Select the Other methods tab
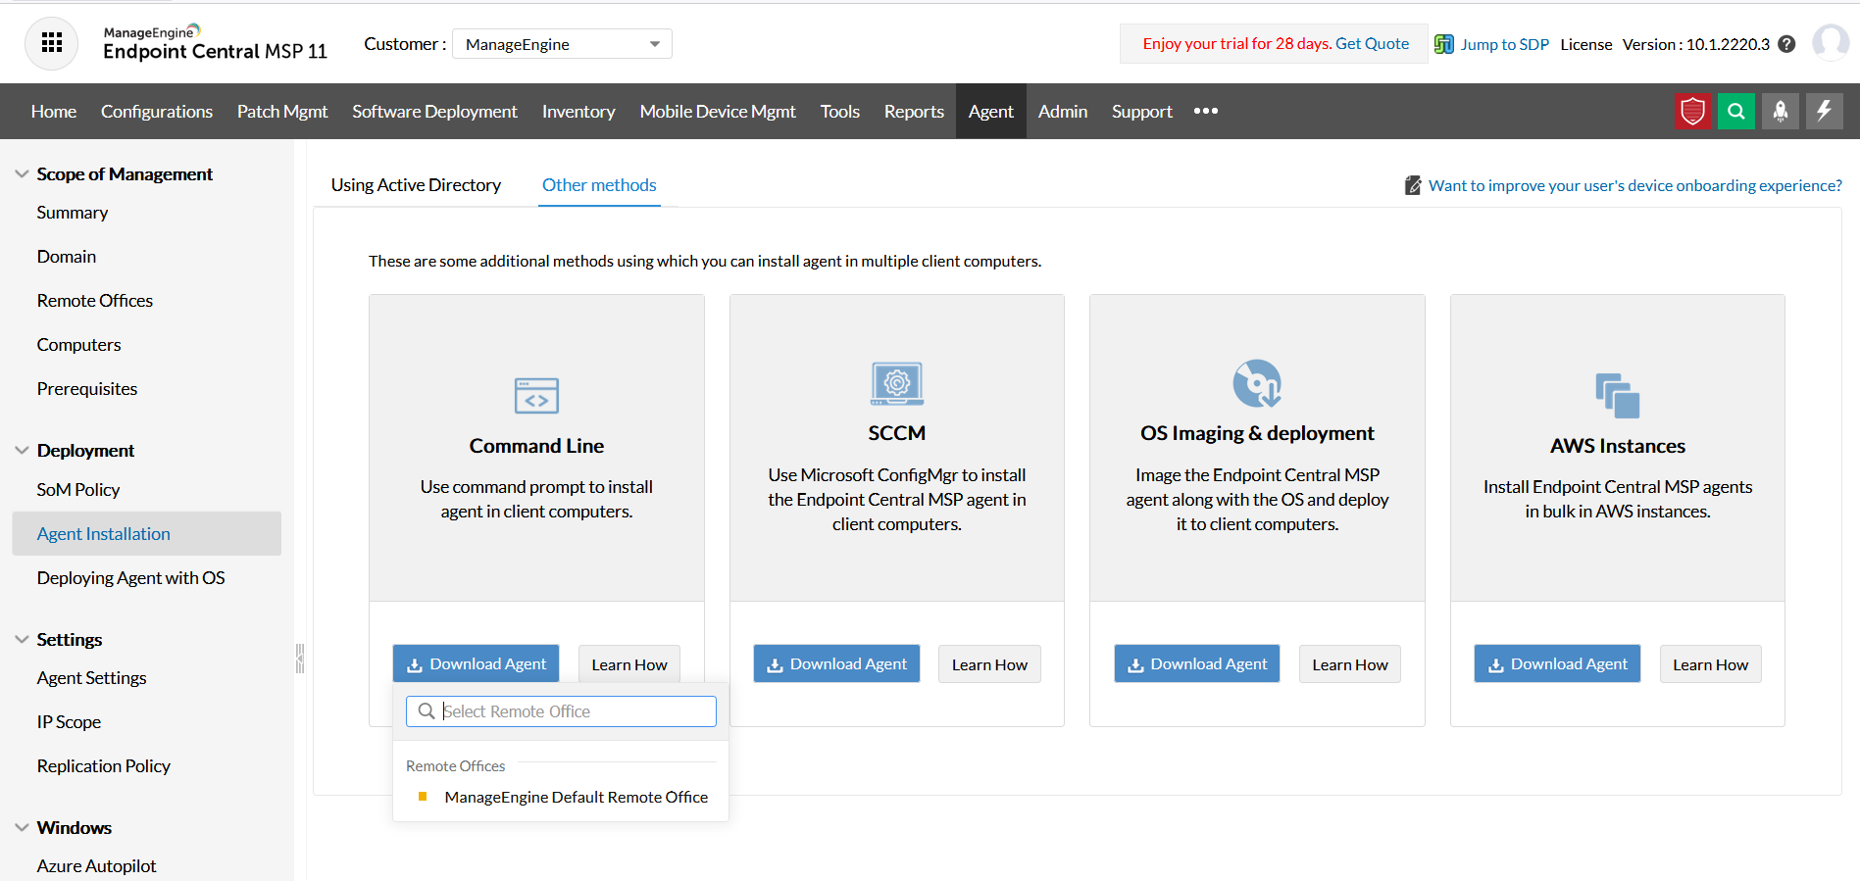 click(x=599, y=185)
